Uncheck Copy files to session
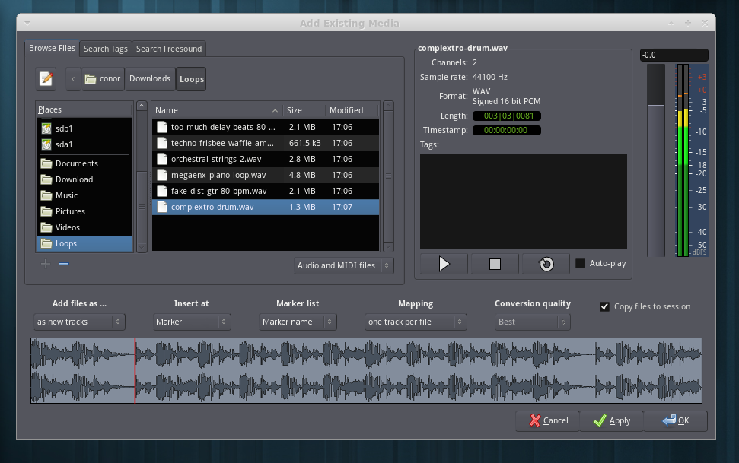The height and width of the screenshot is (463, 739). (604, 306)
